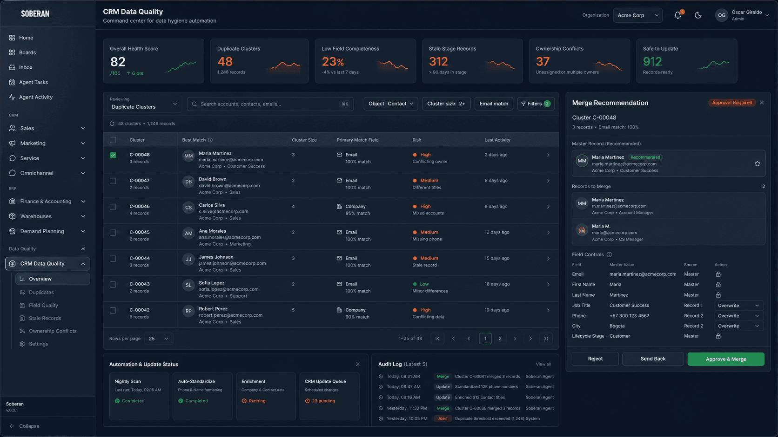
Task: Click lock icon for Email field
Action: click(718, 274)
